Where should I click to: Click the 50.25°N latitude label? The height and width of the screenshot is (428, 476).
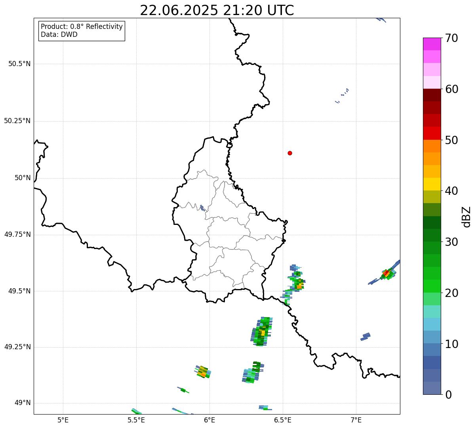tap(17, 121)
